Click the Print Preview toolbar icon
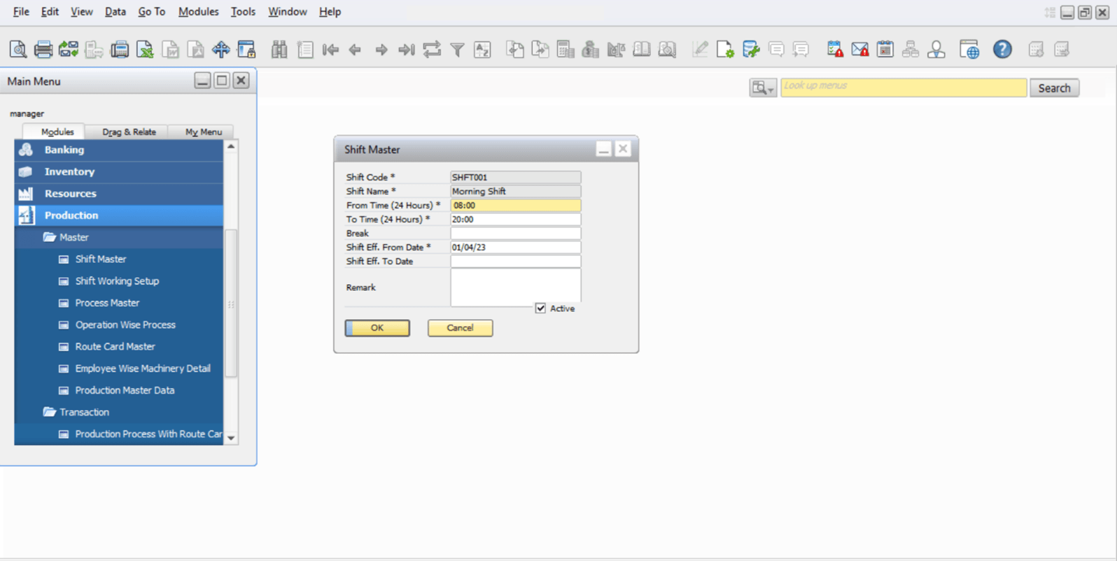The width and height of the screenshot is (1117, 561). coord(18,50)
